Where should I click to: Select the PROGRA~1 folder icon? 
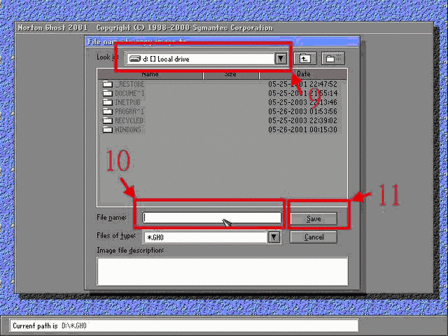(x=108, y=111)
